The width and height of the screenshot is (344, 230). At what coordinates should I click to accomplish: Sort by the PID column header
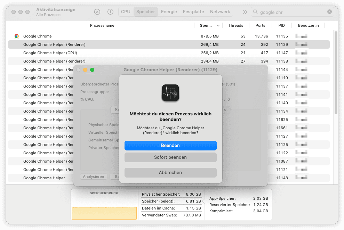[x=282, y=25]
